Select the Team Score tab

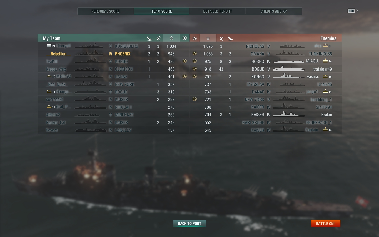click(162, 11)
